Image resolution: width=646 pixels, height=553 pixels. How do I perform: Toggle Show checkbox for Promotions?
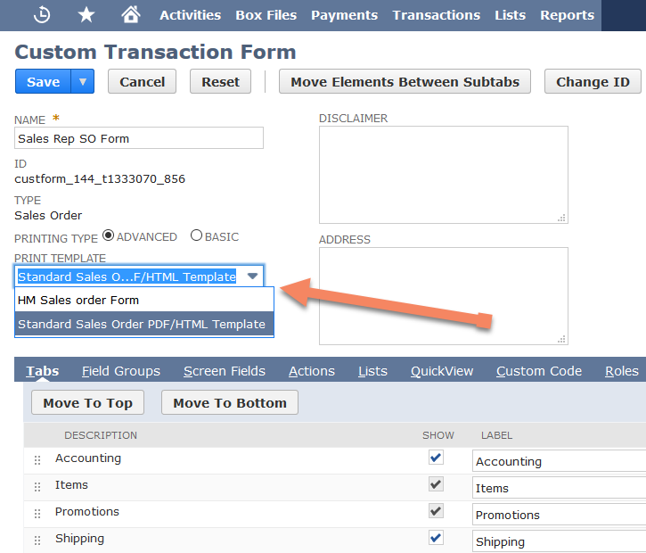pos(436,511)
